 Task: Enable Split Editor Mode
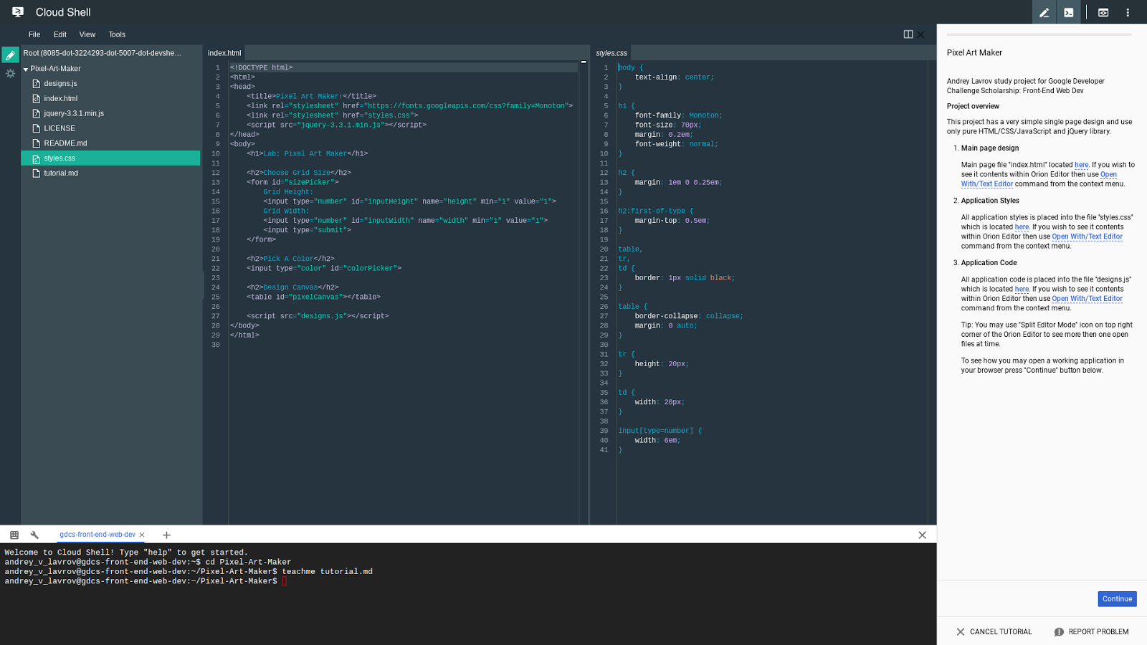[x=910, y=34]
